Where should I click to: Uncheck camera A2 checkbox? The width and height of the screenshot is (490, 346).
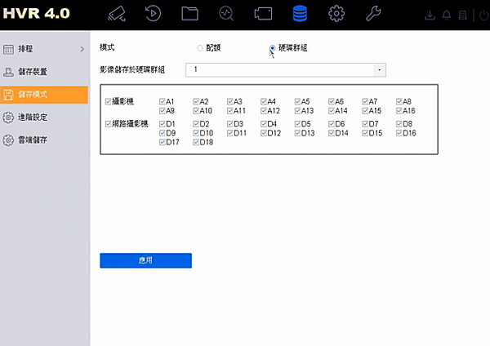(196, 101)
